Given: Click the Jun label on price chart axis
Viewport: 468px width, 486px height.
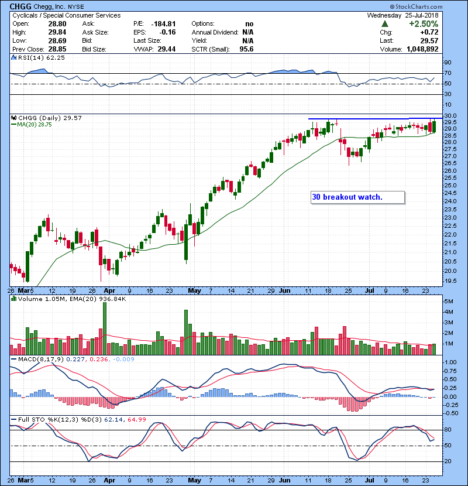Looking at the screenshot, I should (x=285, y=291).
